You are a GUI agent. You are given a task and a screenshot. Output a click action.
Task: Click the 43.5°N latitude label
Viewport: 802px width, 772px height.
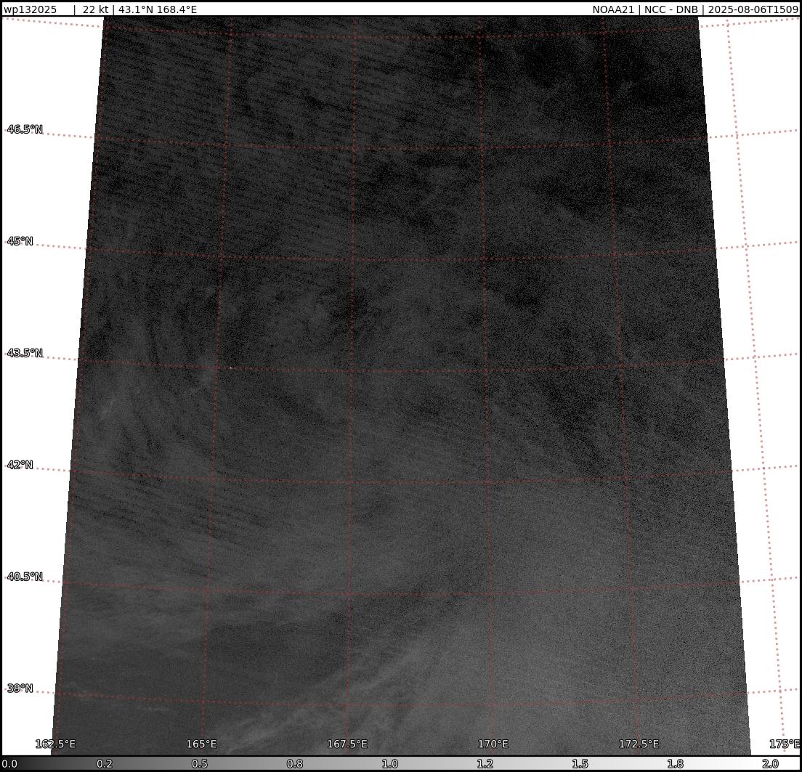pyautogui.click(x=25, y=353)
